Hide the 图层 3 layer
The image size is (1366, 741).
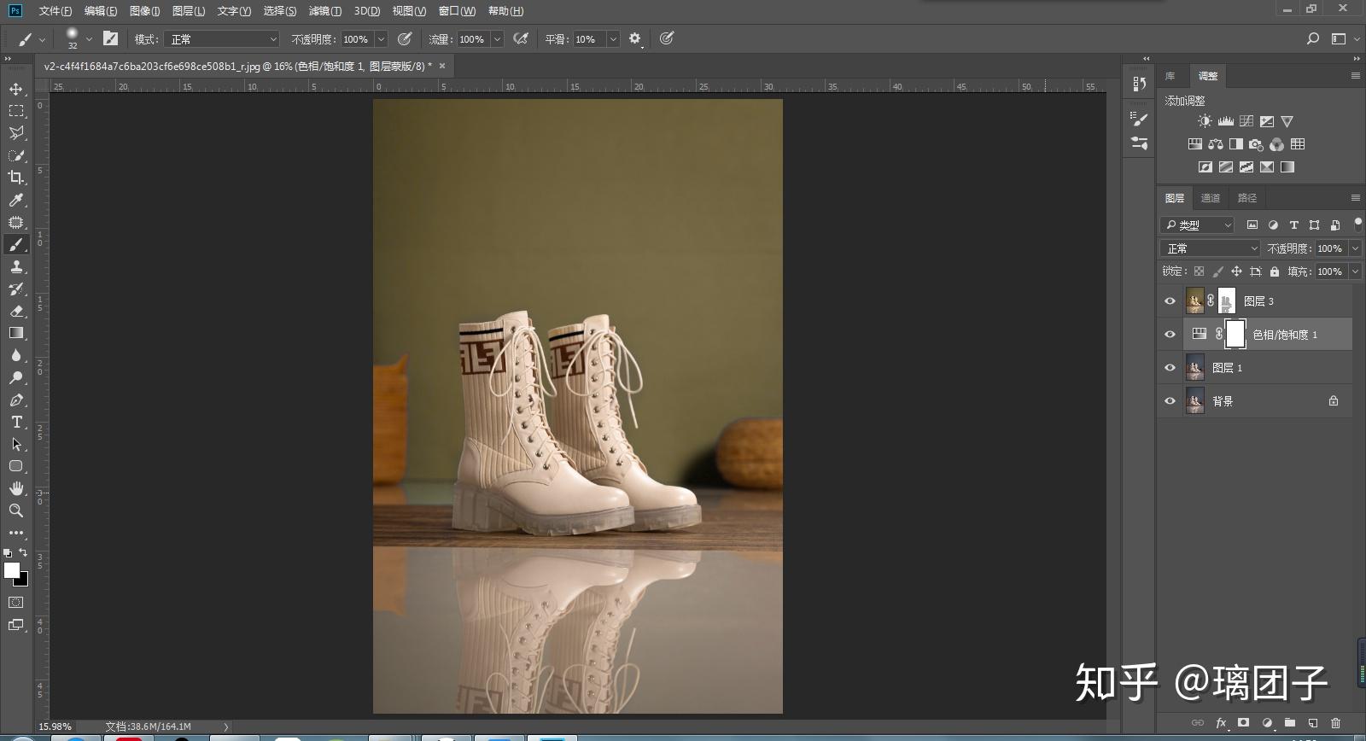click(x=1170, y=301)
